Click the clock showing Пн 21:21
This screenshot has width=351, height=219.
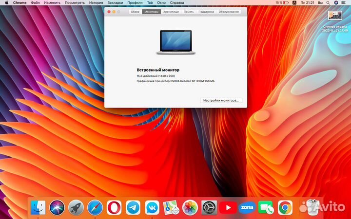click(307, 3)
